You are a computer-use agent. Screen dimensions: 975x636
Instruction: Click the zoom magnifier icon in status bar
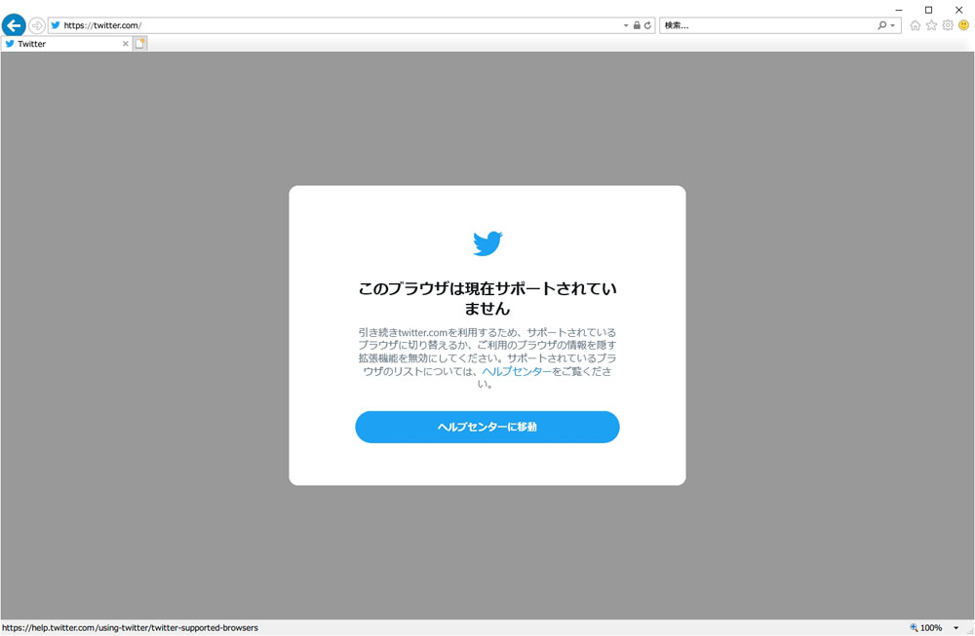coord(914,628)
